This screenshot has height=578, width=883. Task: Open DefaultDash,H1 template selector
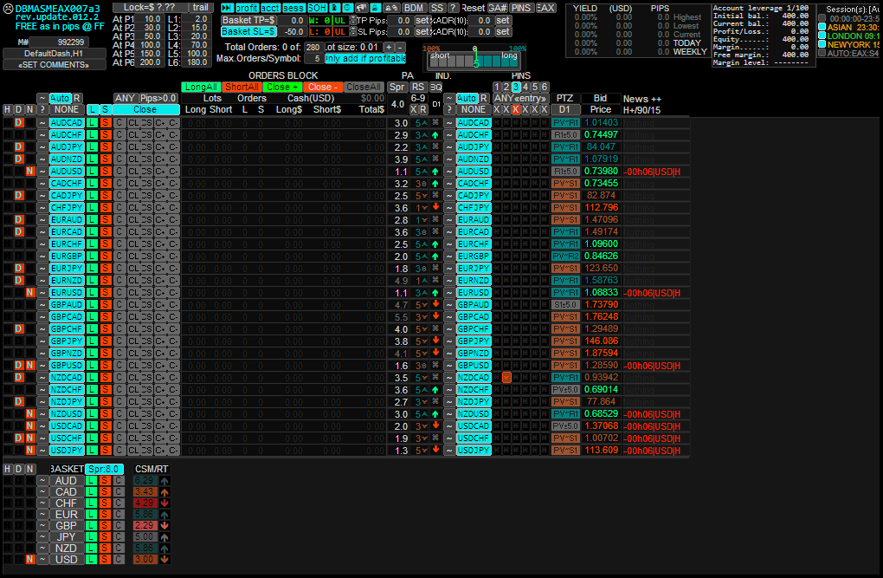54,54
